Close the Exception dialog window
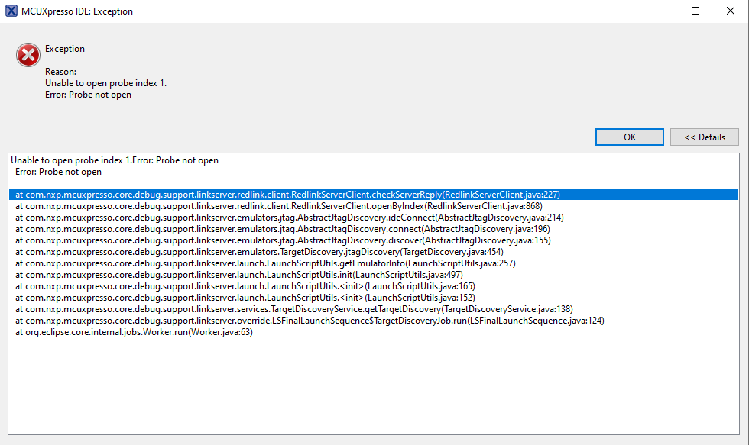The width and height of the screenshot is (749, 445). click(x=731, y=11)
